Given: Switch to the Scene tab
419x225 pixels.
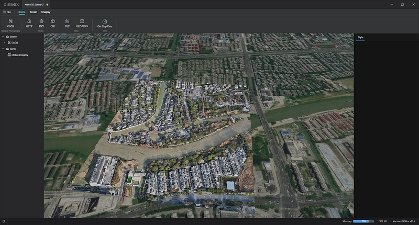Looking at the screenshot, I should point(22,12).
